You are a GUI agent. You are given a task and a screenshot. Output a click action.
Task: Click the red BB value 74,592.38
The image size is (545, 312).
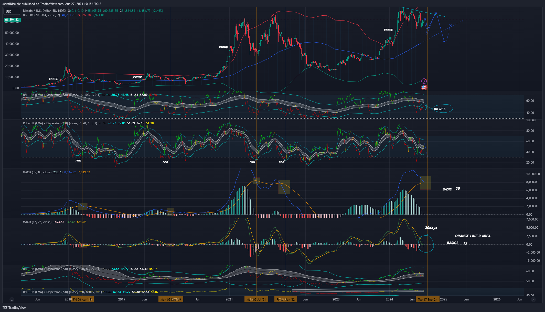click(x=84, y=15)
